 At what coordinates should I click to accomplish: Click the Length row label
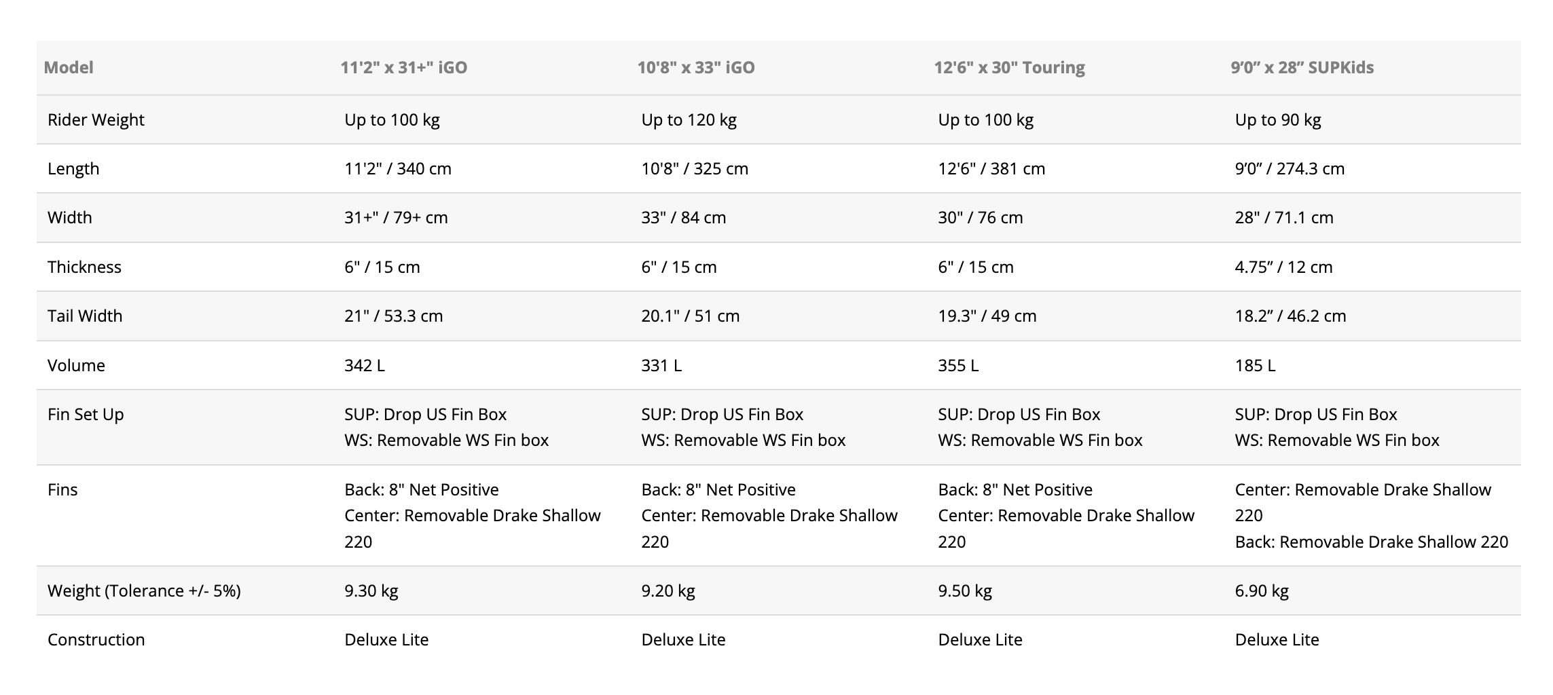(73, 168)
